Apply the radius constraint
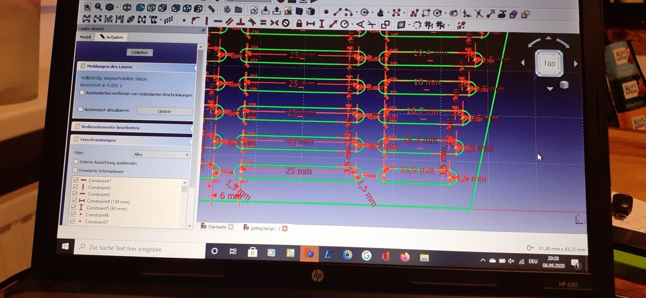This screenshot has width=646, height=298. 345,24
